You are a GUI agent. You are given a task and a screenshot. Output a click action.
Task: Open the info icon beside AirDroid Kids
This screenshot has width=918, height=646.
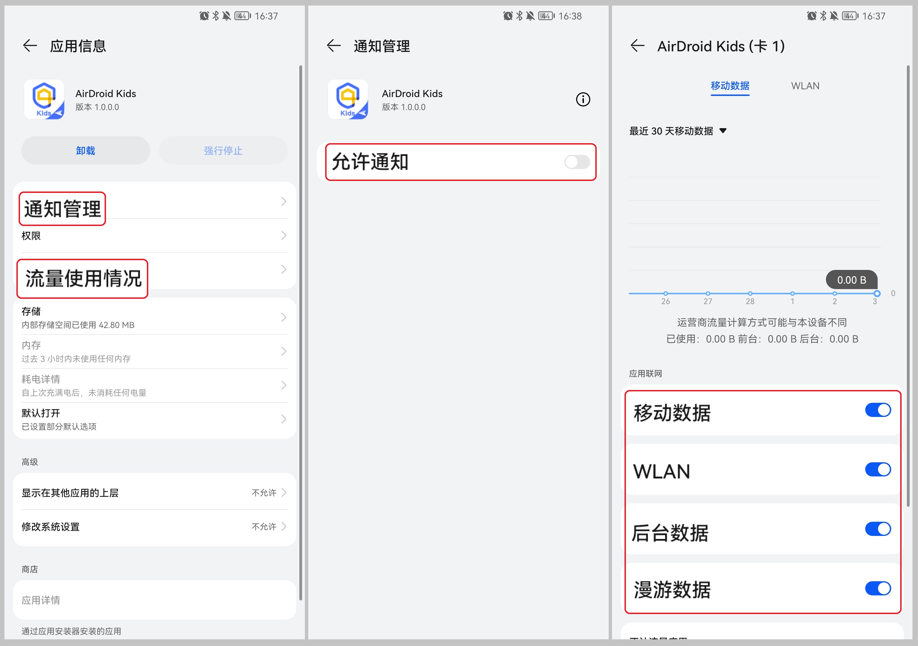pos(583,100)
